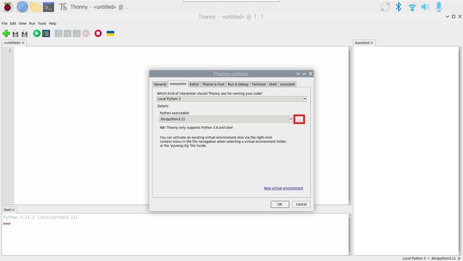Click the New virtual environment link
Image resolution: width=463 pixels, height=261 pixels.
[284, 188]
